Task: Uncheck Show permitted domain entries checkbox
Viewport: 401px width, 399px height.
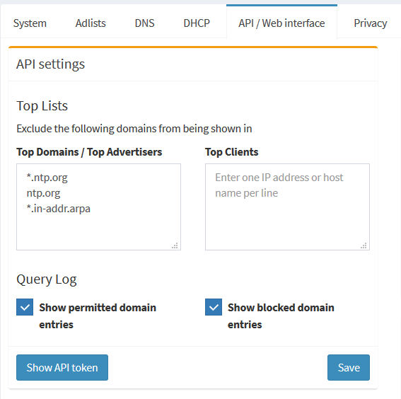Action: click(25, 307)
